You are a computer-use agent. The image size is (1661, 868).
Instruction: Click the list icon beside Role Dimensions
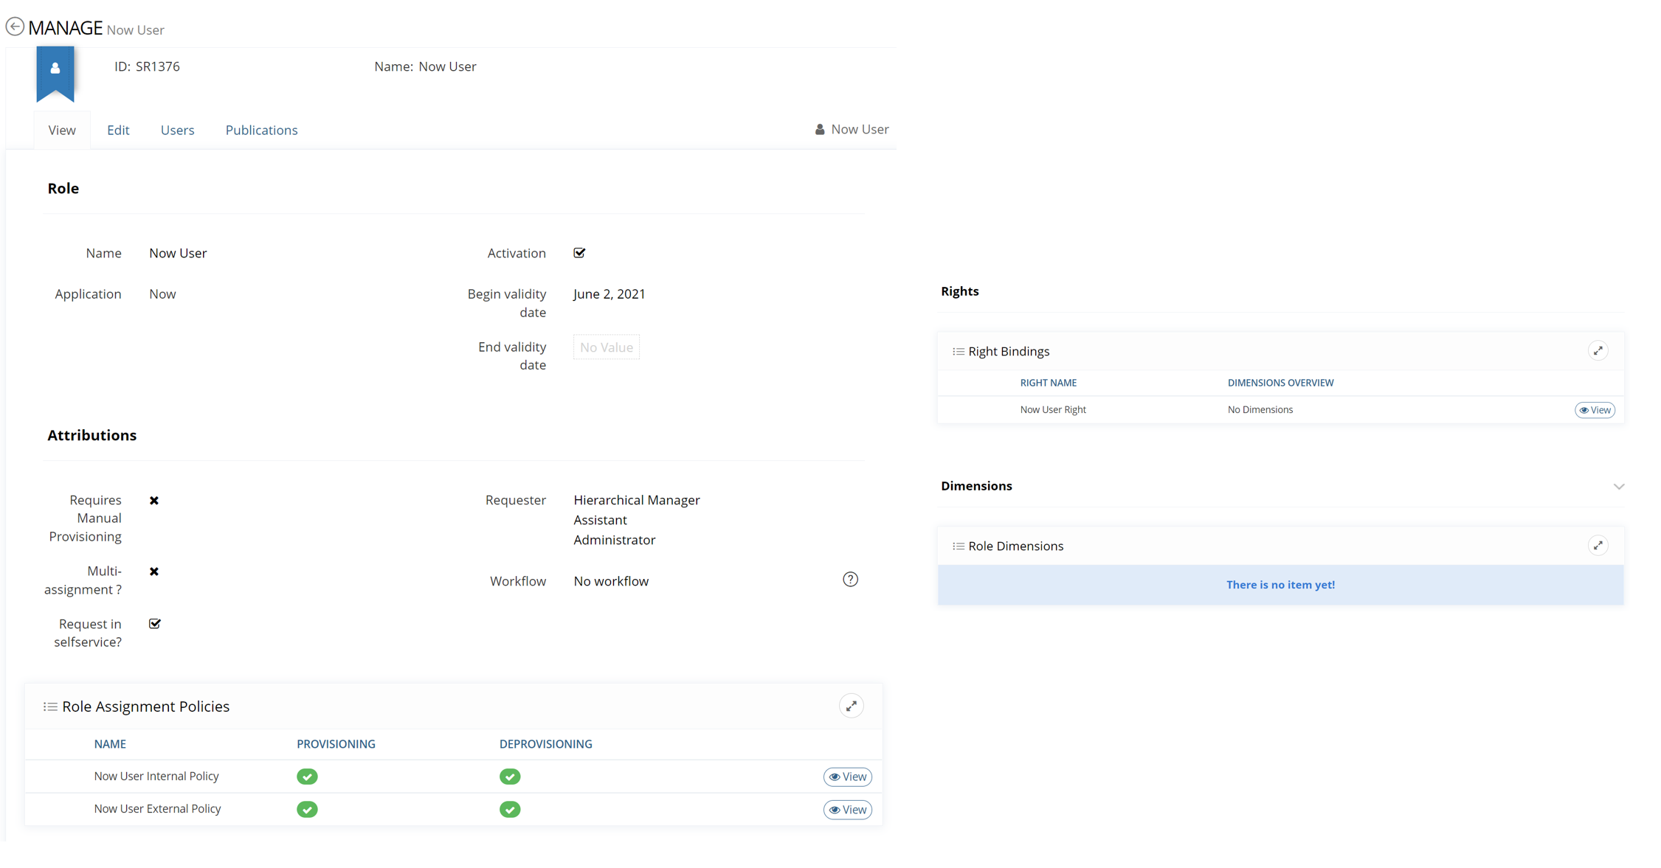(958, 546)
